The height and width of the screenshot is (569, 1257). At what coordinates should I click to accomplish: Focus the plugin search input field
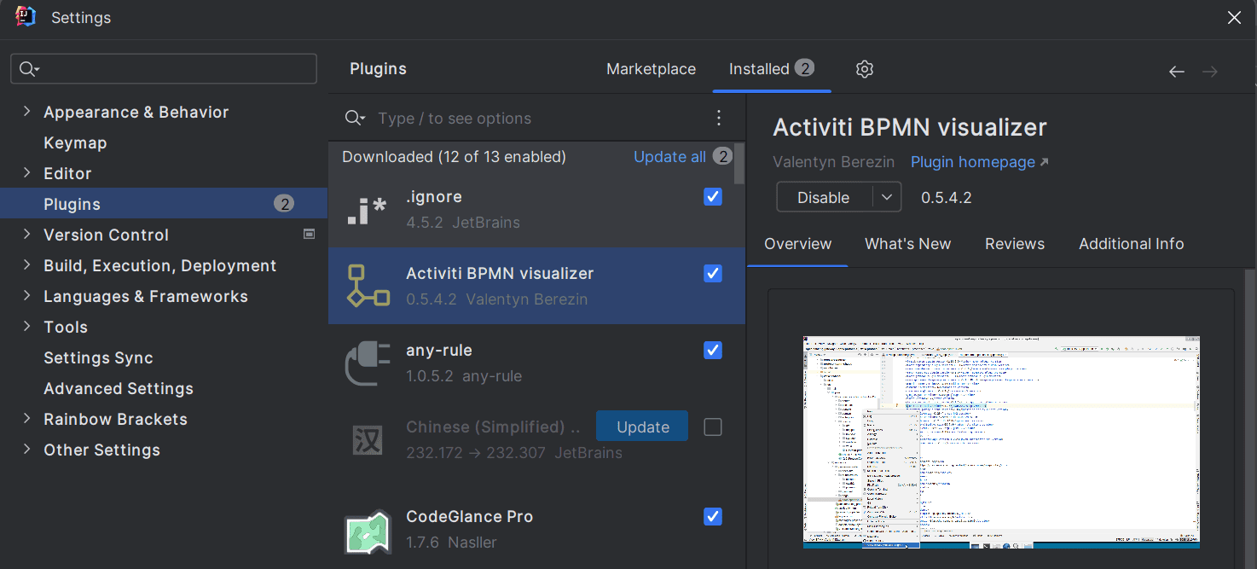[x=537, y=119]
